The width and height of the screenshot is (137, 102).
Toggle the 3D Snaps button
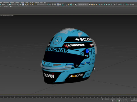pos(26,5)
